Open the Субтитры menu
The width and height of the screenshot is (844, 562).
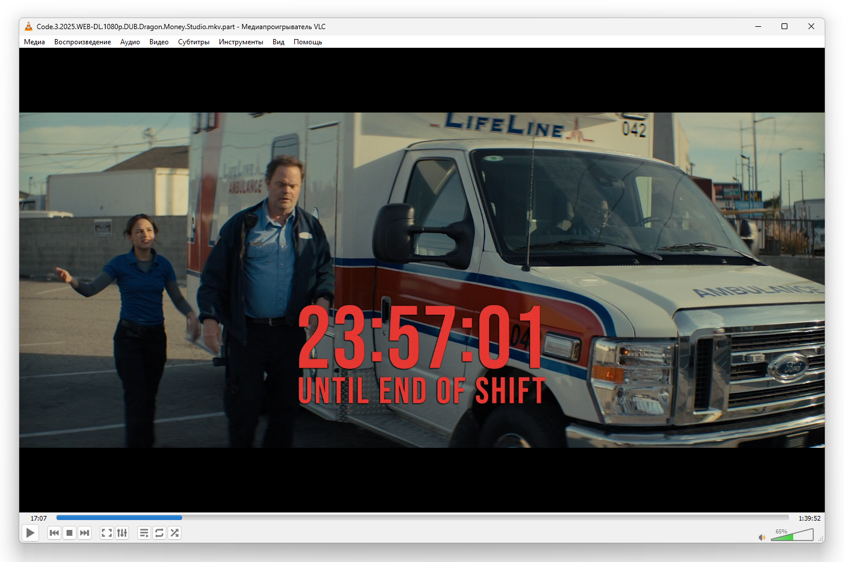coord(194,42)
